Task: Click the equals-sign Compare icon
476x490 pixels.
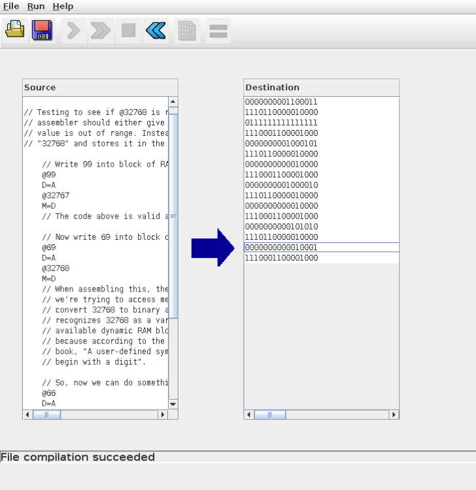Action: point(218,31)
